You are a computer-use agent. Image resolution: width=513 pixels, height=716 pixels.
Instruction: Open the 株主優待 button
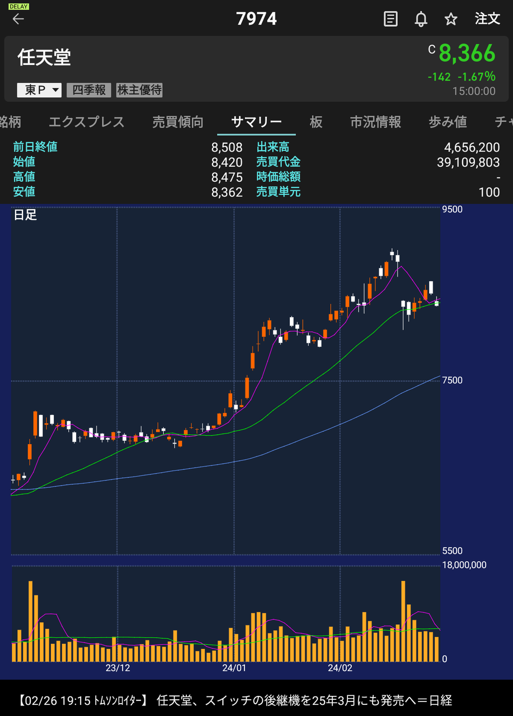pyautogui.click(x=139, y=89)
